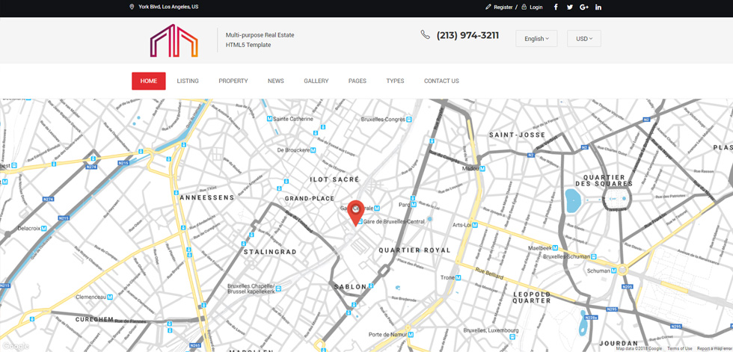Open the Terms of Use map link

680,349
